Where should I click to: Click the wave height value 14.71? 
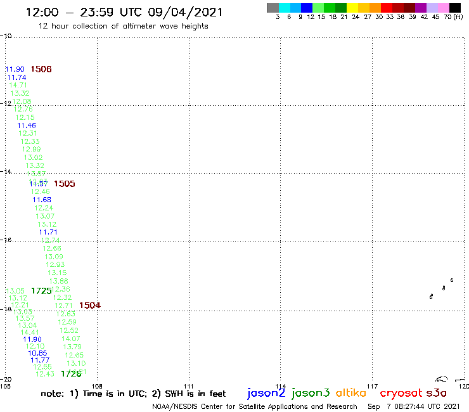(18, 86)
